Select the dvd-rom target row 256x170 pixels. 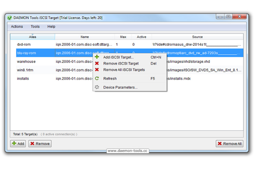pyautogui.click(x=130, y=44)
